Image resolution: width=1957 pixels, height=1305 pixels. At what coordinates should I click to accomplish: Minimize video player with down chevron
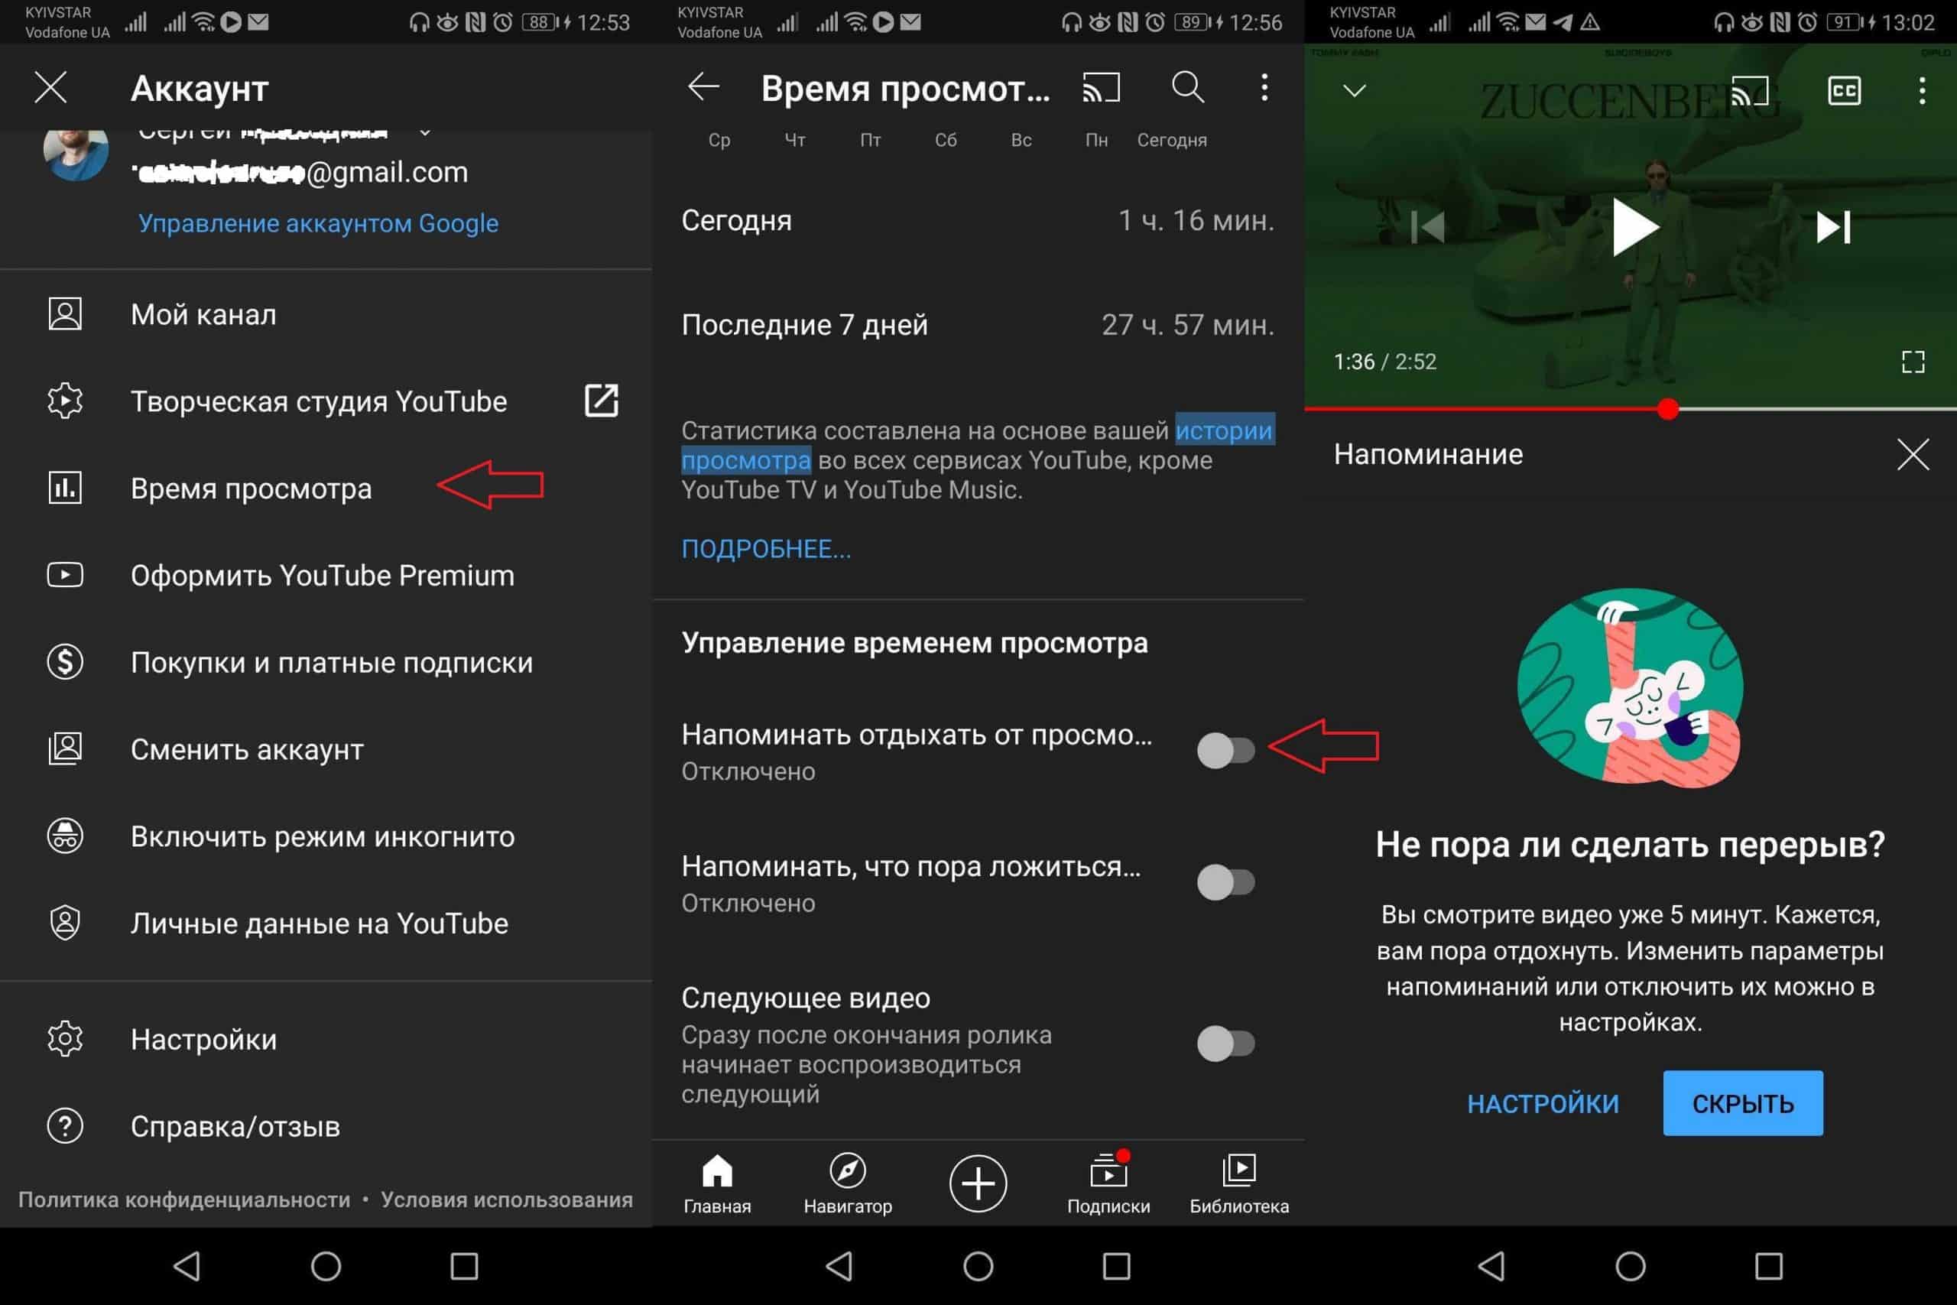(1354, 90)
